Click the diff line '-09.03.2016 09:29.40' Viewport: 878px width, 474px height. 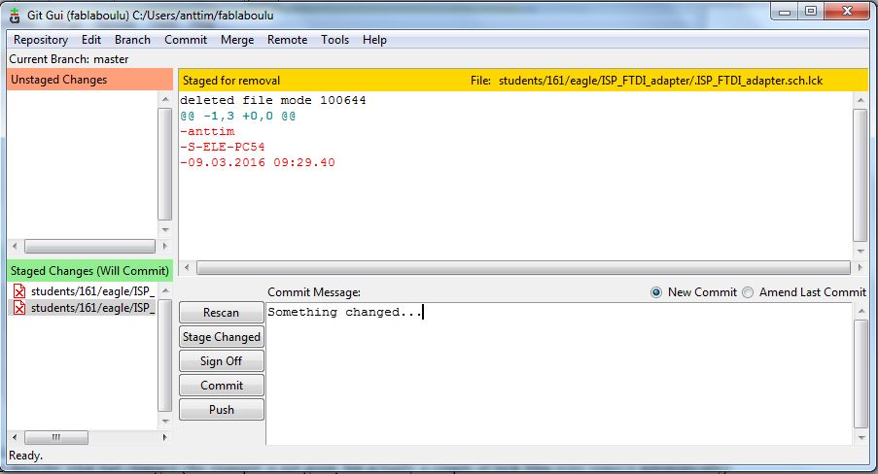tap(258, 163)
